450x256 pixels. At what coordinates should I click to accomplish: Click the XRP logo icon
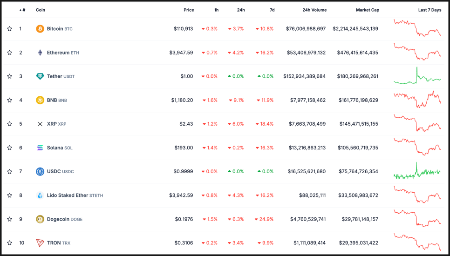tap(40, 124)
